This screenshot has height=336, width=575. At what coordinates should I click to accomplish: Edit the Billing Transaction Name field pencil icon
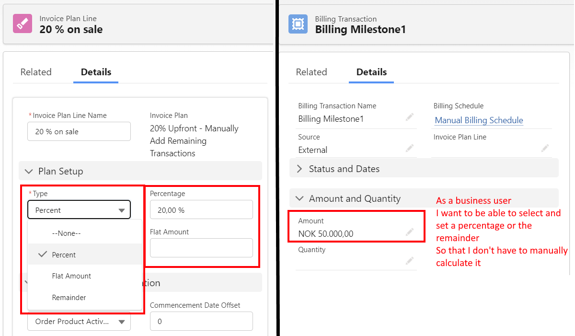(x=410, y=117)
